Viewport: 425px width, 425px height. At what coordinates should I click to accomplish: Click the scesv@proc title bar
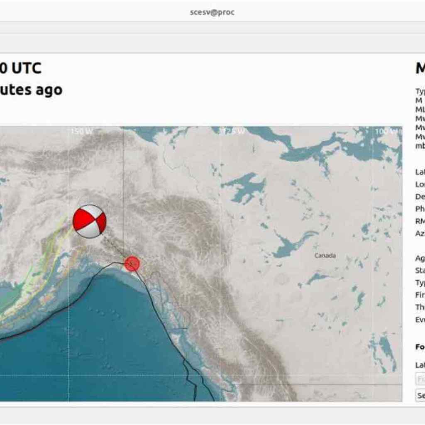pyautogui.click(x=212, y=12)
